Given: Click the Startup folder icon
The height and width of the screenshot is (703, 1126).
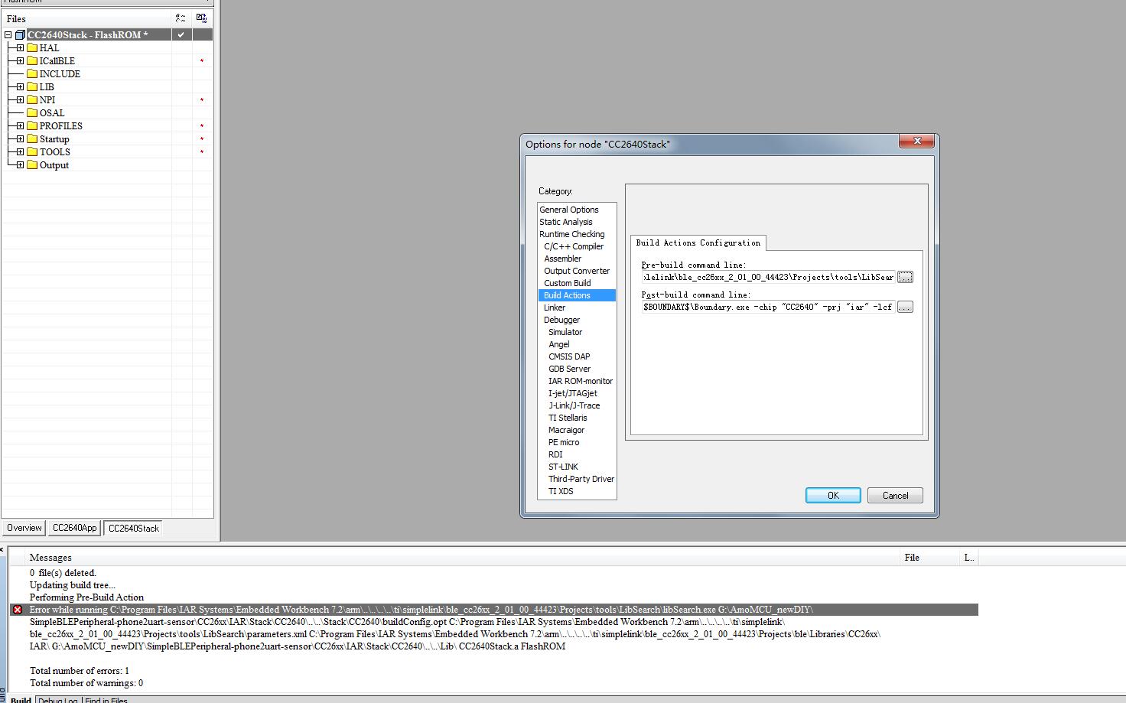Looking at the screenshot, I should (32, 139).
